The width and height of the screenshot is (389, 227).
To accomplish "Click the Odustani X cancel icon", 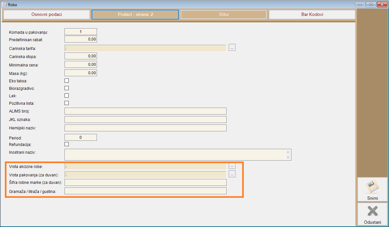I will click(x=372, y=211).
